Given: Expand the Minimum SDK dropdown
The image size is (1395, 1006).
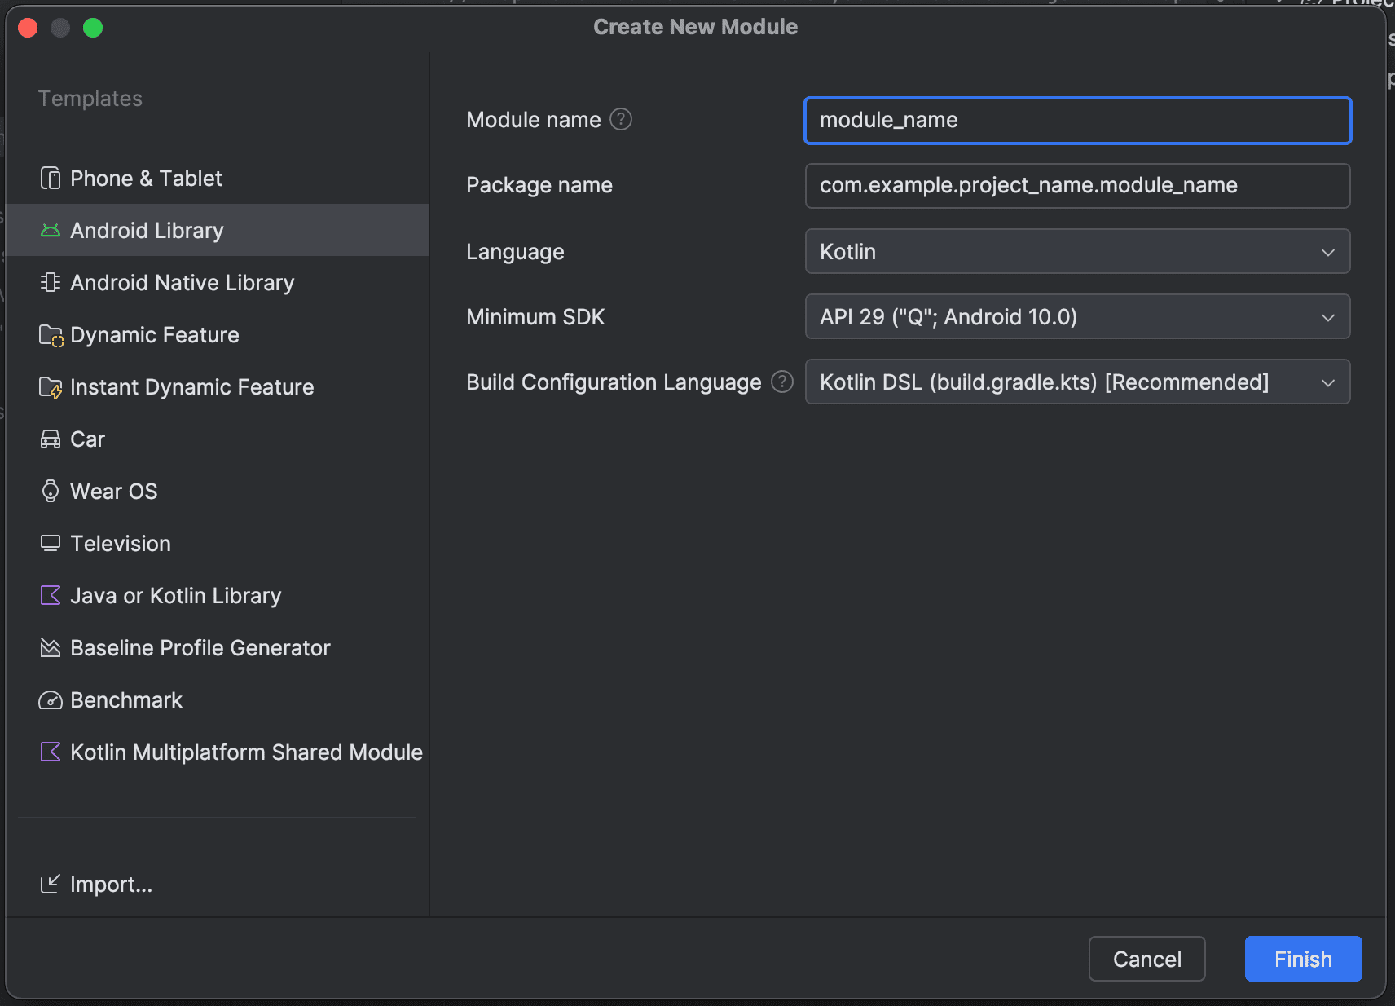Looking at the screenshot, I should pos(1077,317).
